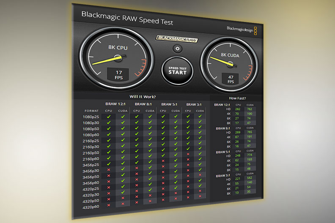The image size is (335, 223).
Task: Click the 4320p60 BRAW 12:1 CUDA red cross
Action: point(123,204)
